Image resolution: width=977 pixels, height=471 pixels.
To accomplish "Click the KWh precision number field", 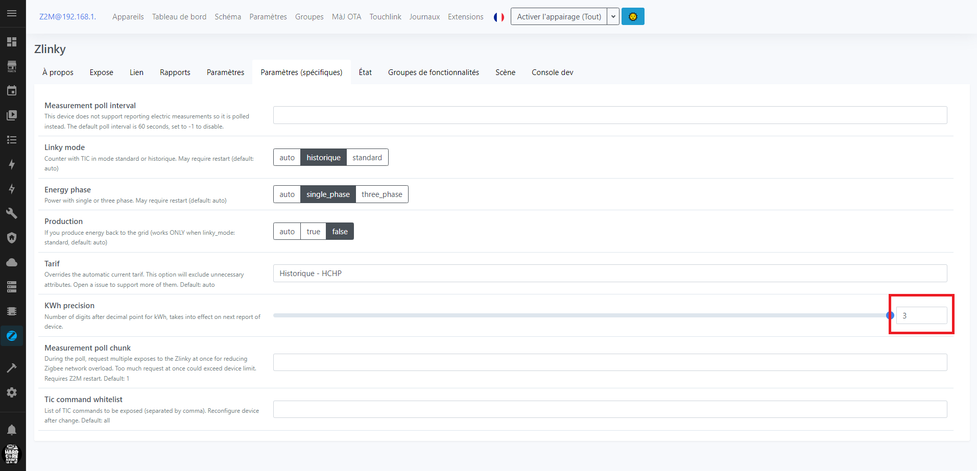I will 921,315.
